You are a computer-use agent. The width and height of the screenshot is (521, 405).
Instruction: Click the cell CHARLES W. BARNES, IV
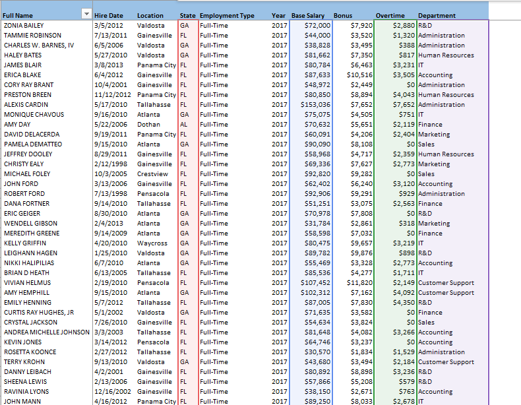tap(39, 46)
